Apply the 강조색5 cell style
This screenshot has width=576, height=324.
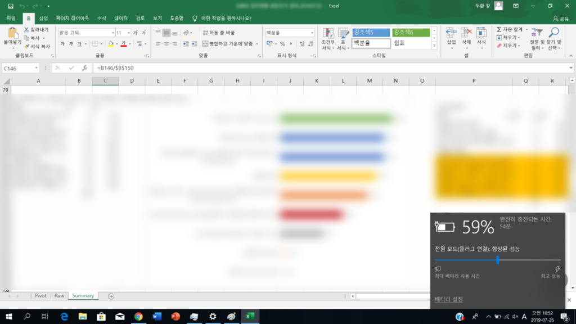371,32
